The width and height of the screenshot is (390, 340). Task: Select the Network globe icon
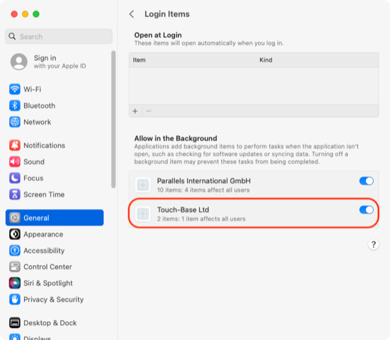(x=15, y=122)
